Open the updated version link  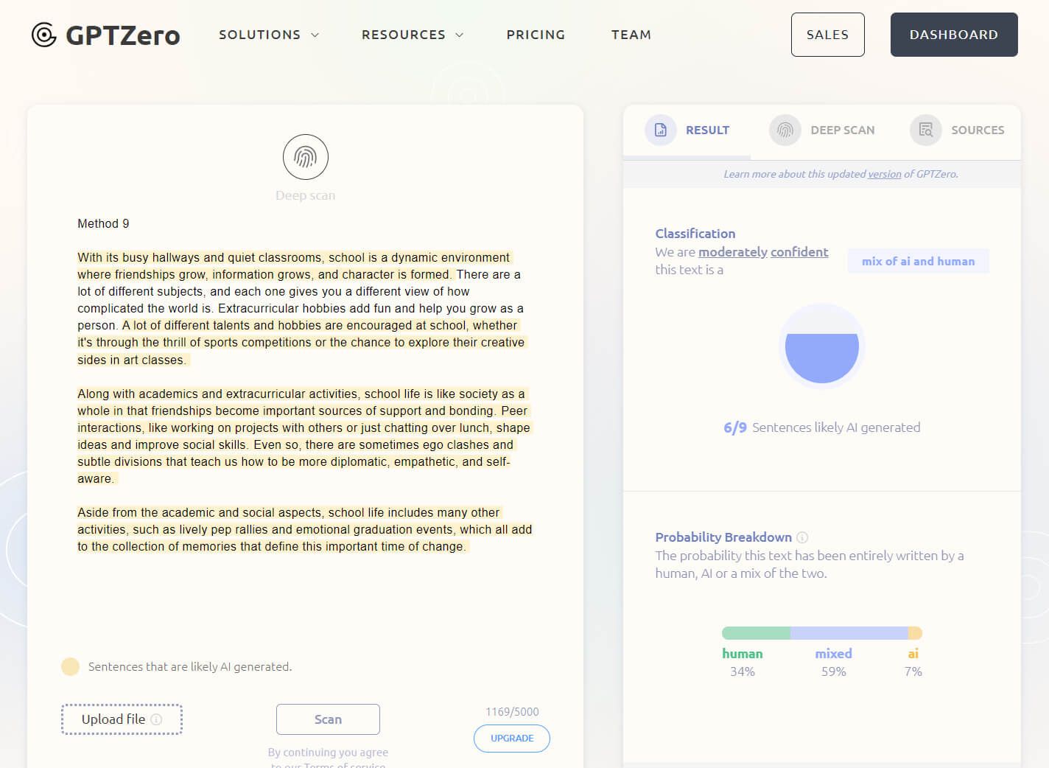(x=884, y=174)
